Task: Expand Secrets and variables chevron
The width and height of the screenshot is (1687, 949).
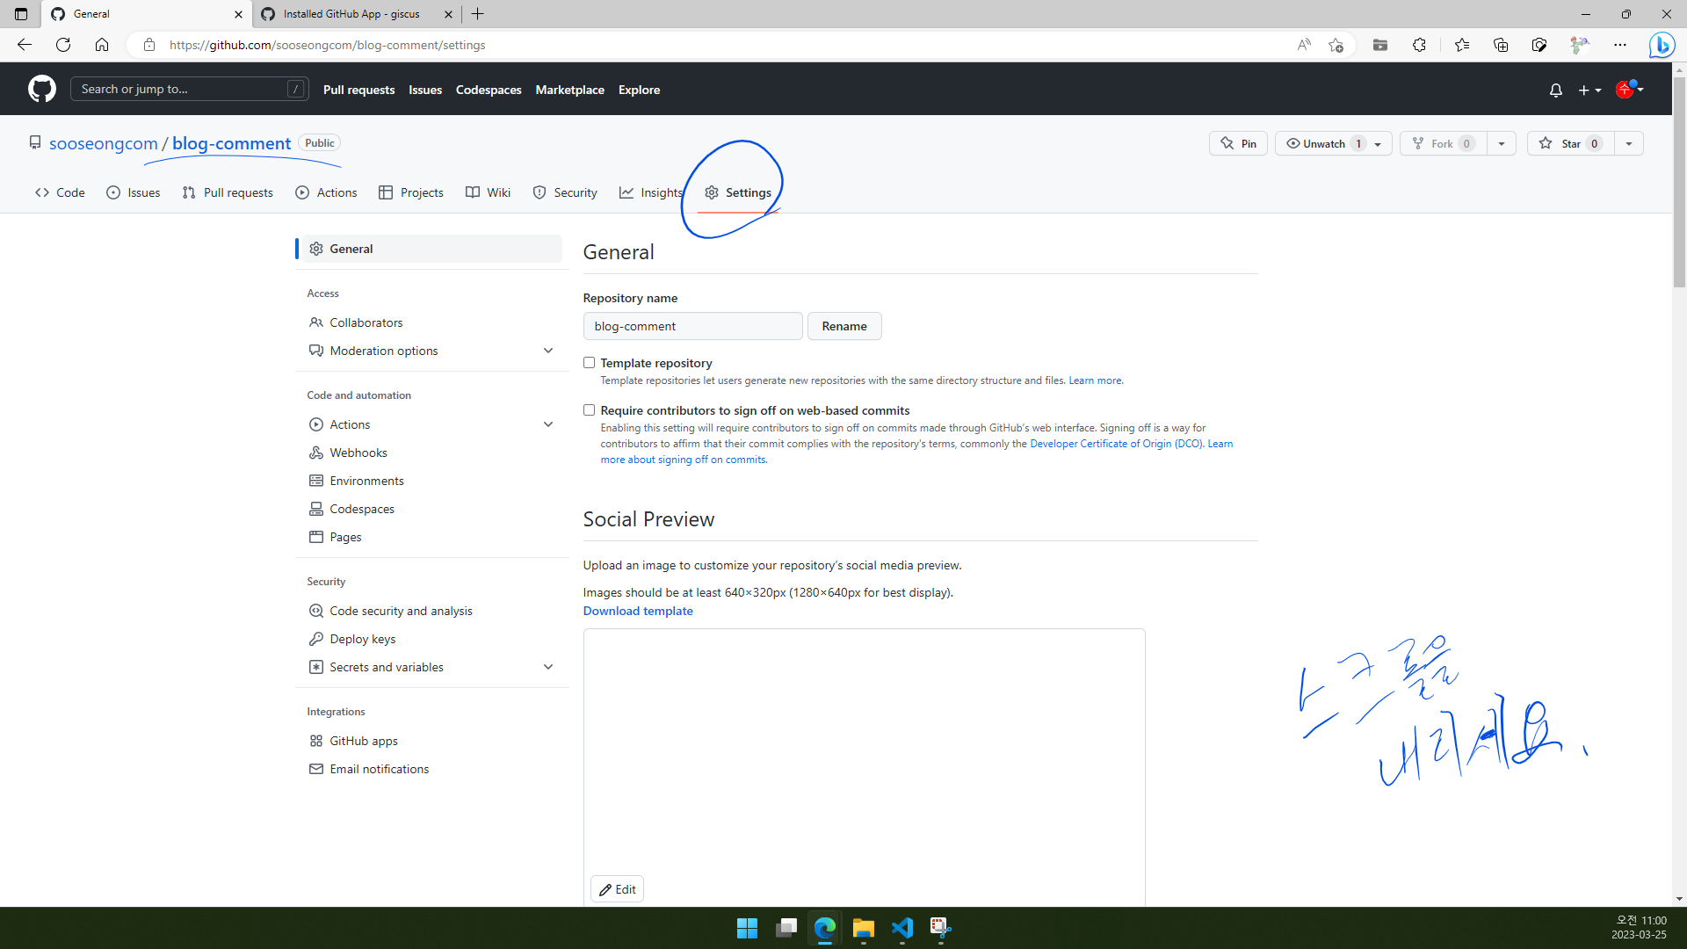Action: [x=548, y=667]
